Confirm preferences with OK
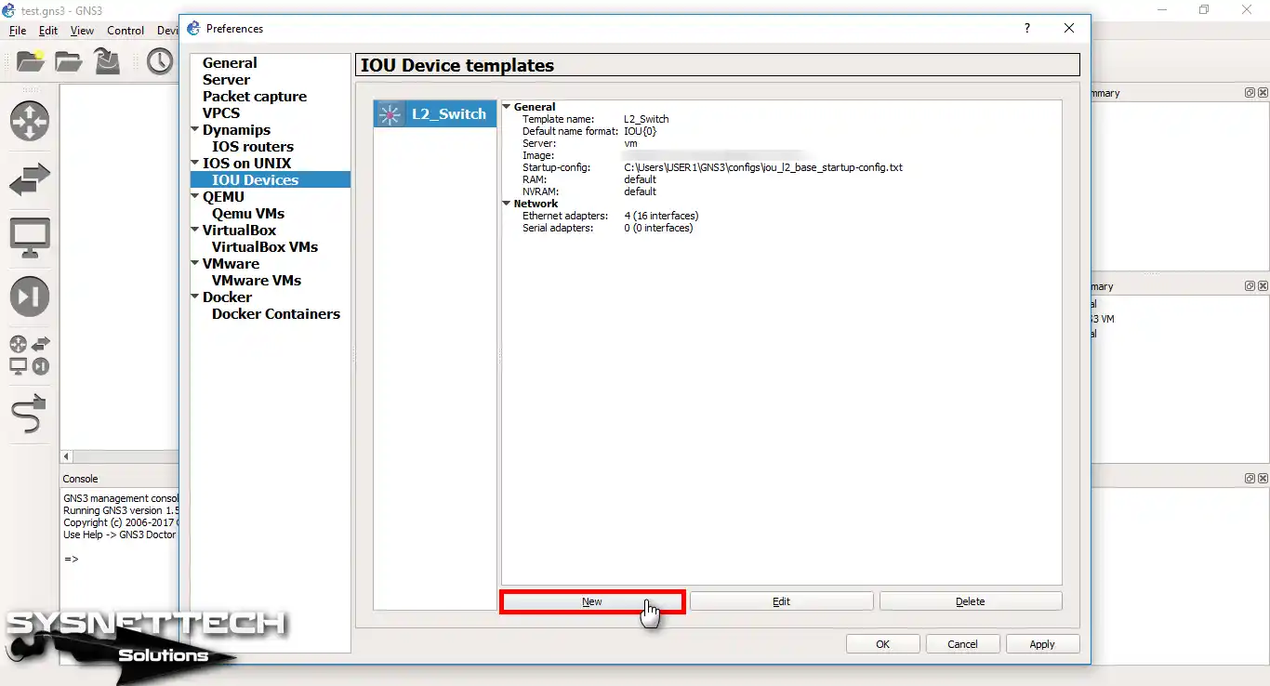The image size is (1270, 686). tap(883, 644)
